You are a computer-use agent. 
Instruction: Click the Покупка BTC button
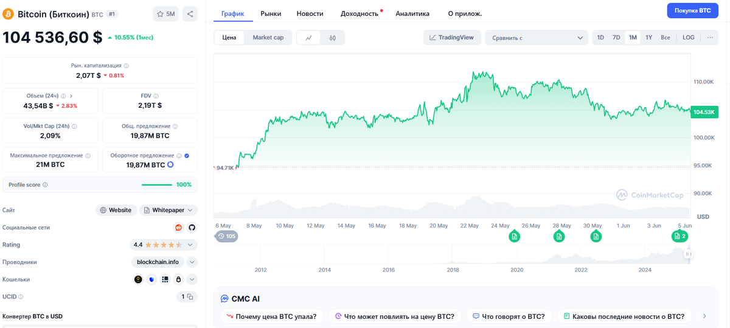point(692,10)
